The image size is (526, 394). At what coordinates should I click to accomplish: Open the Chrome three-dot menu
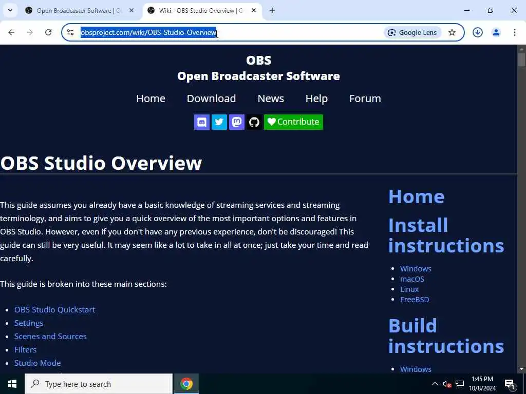tap(515, 32)
